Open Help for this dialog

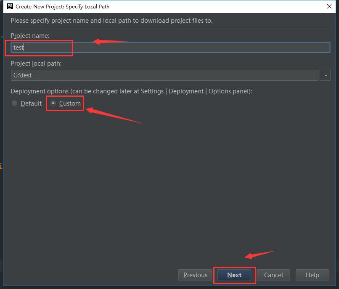[312, 275]
